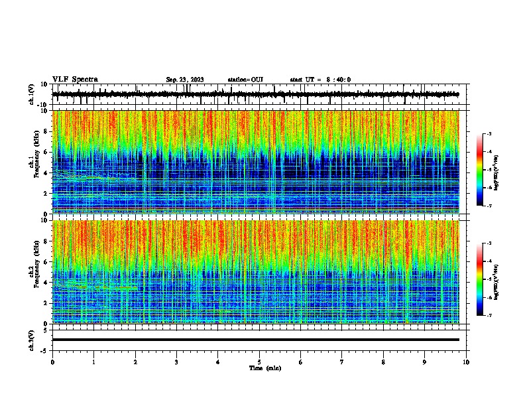The height and width of the screenshot is (406, 525).
Task: Click the '-7' value on ch.2 colorbar
Action: tap(489, 315)
